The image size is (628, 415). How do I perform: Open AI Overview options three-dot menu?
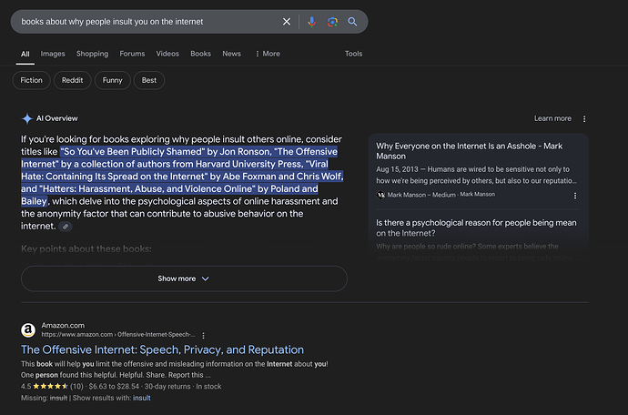(584, 119)
